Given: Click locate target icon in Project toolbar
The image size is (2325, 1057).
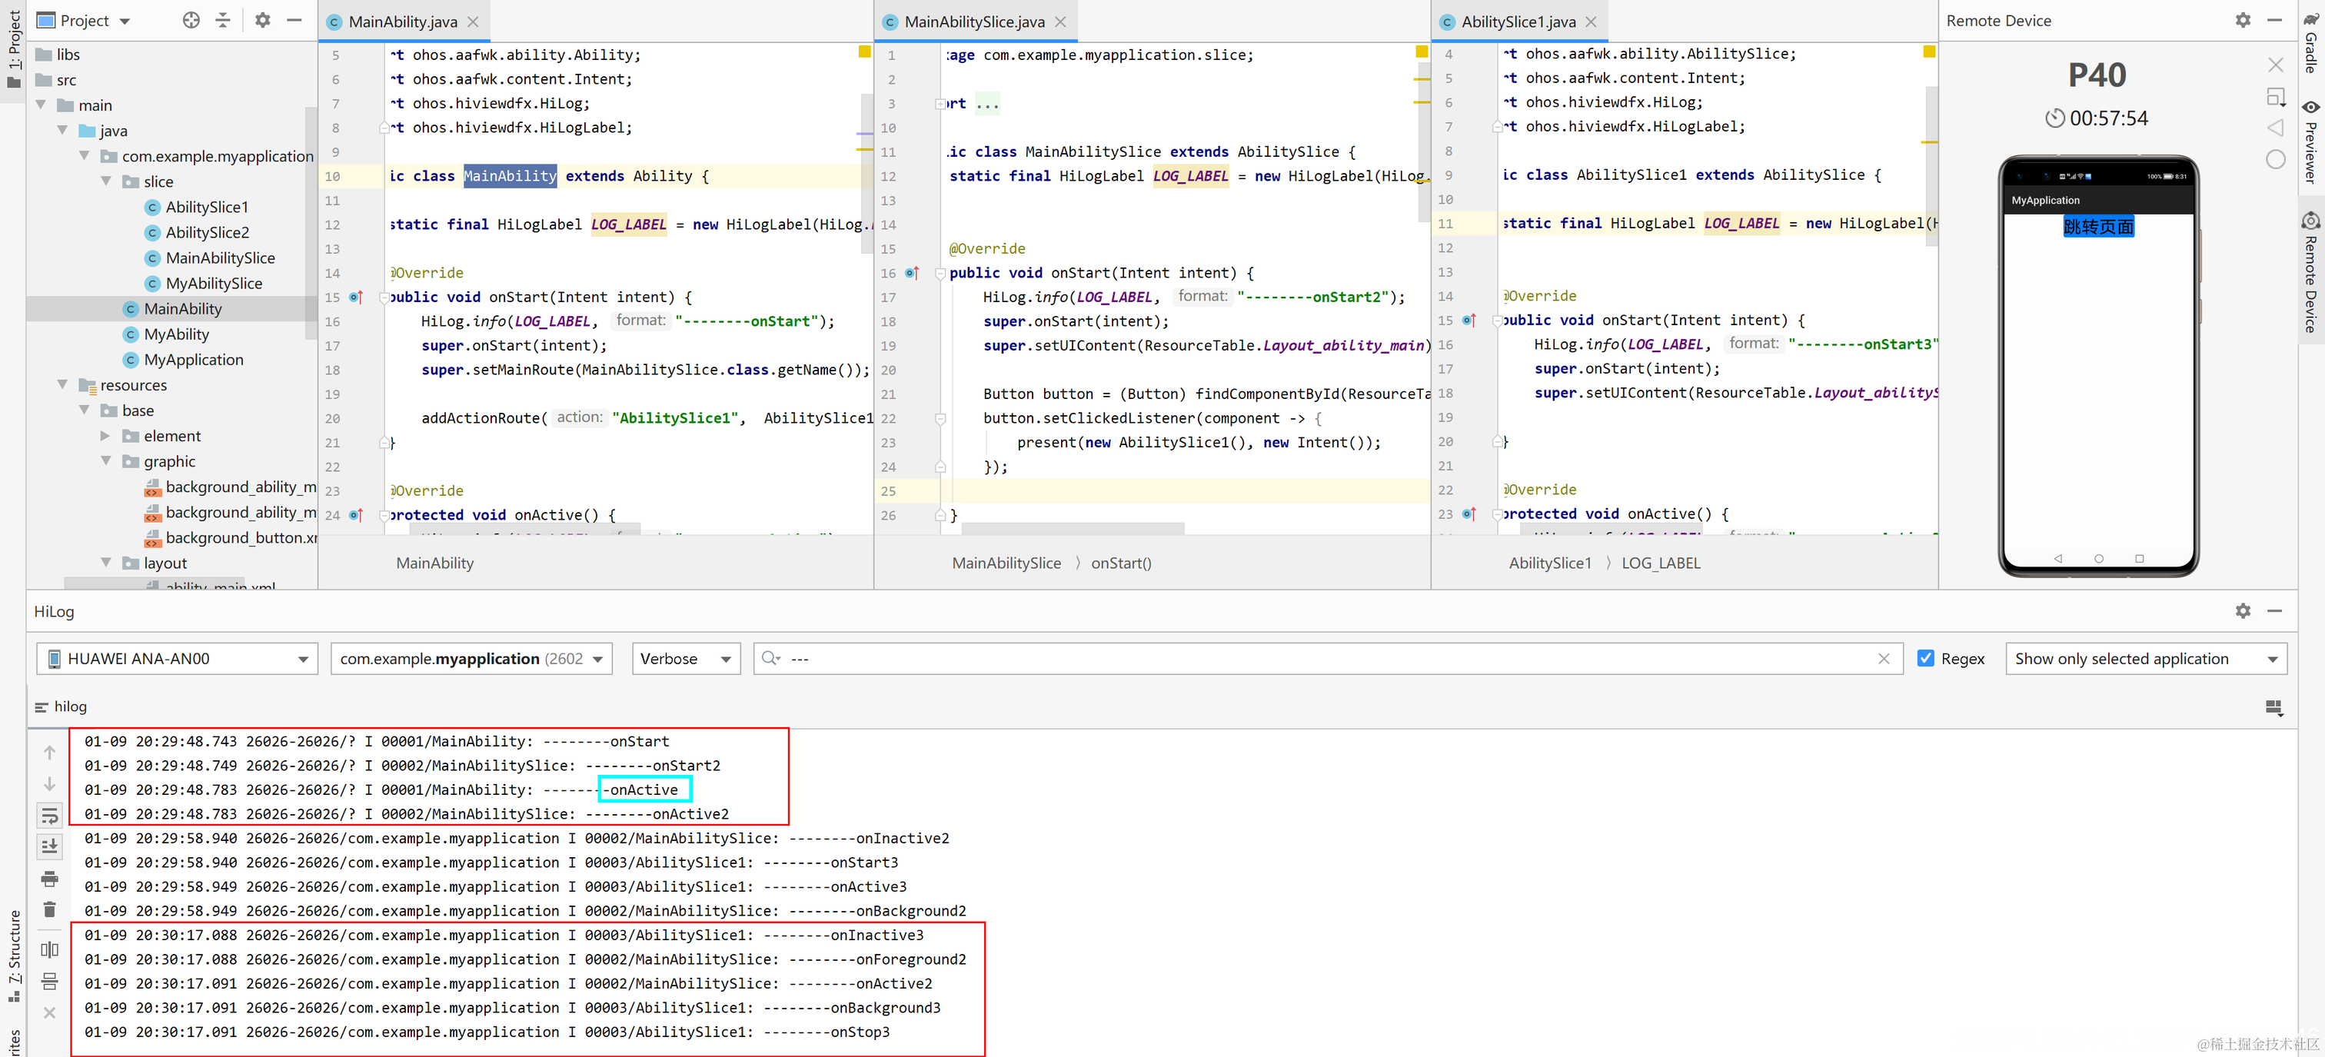Looking at the screenshot, I should (191, 20).
